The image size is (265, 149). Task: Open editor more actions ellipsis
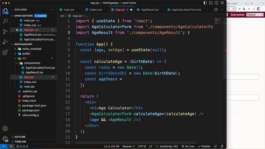(222, 10)
